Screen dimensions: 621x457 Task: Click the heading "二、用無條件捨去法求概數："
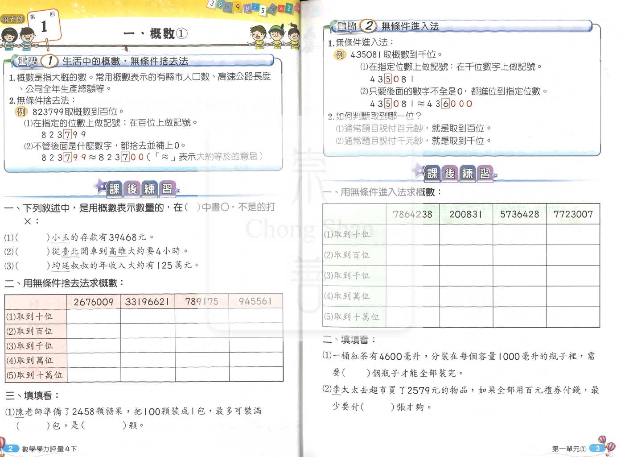point(65,283)
